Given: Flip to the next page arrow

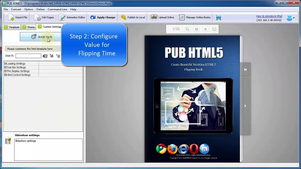Looking at the screenshot, I should coord(246,106).
